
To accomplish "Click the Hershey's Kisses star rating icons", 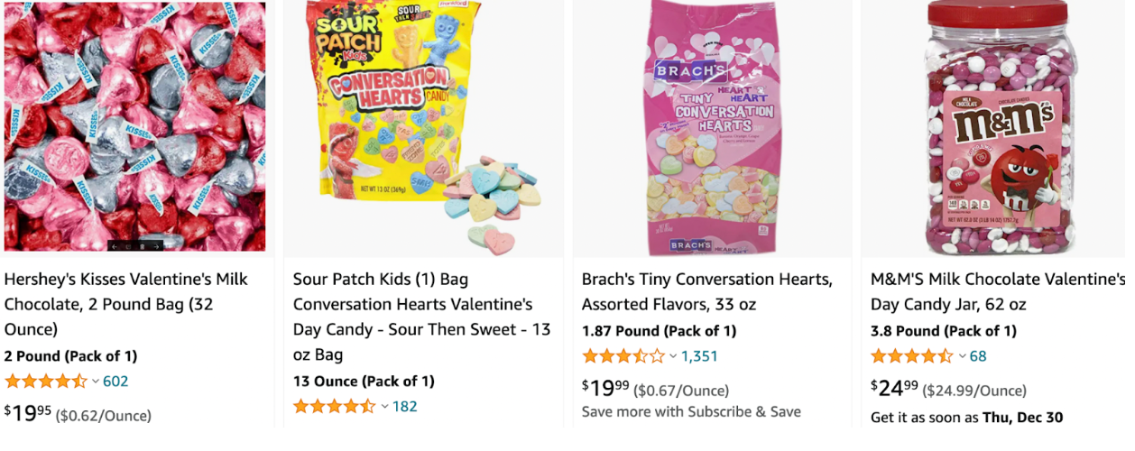I will (46, 381).
